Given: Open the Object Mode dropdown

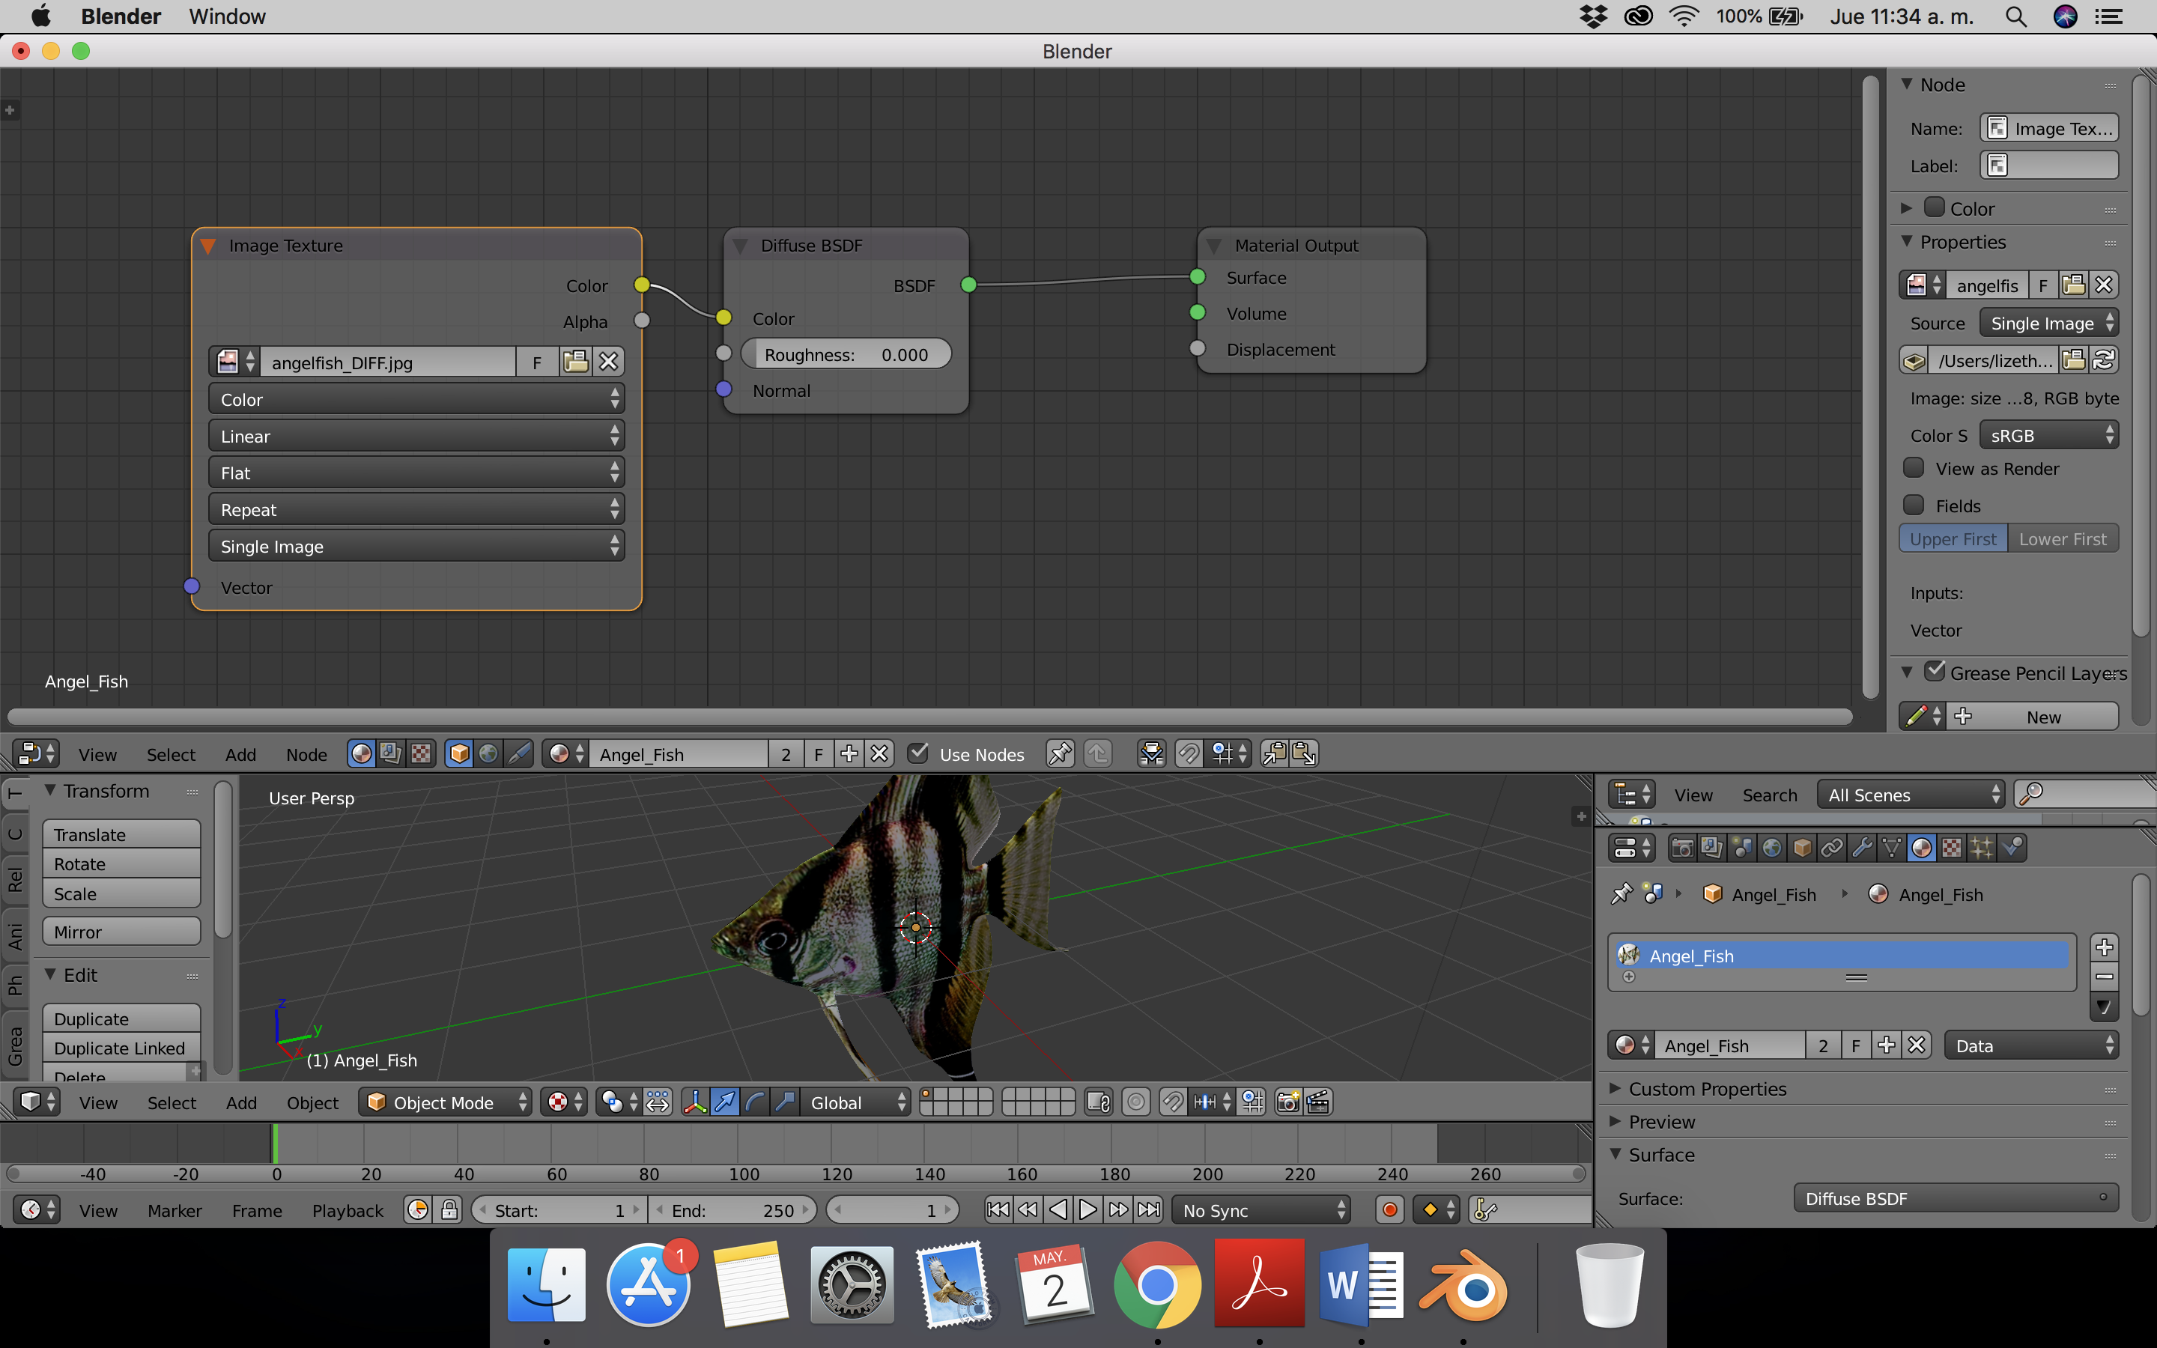Looking at the screenshot, I should pyautogui.click(x=446, y=1103).
